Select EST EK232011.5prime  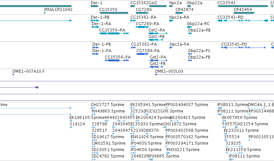click(225, 134)
